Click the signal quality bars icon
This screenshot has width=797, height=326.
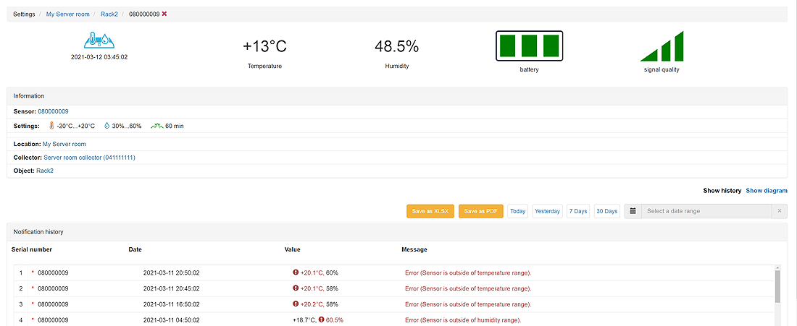point(662,46)
